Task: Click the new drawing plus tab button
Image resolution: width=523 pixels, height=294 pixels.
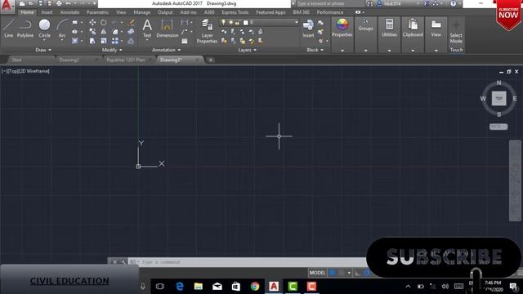Action: [x=211, y=60]
